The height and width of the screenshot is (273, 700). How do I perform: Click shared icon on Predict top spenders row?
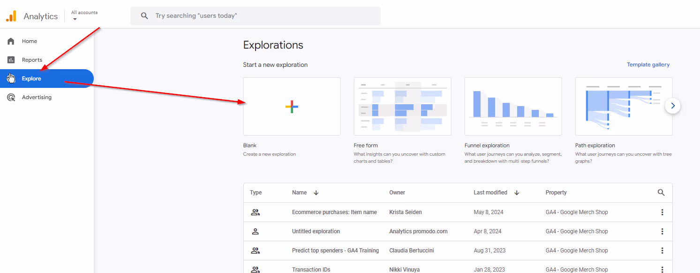[255, 251]
